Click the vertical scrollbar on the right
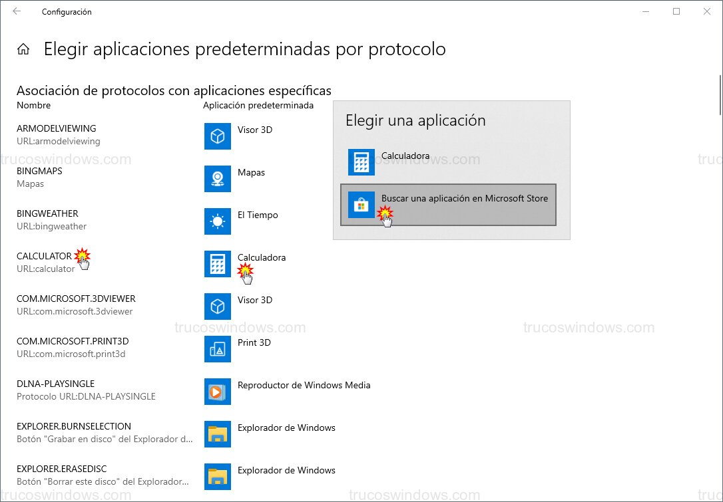Image resolution: width=723 pixels, height=502 pixels. point(719,96)
